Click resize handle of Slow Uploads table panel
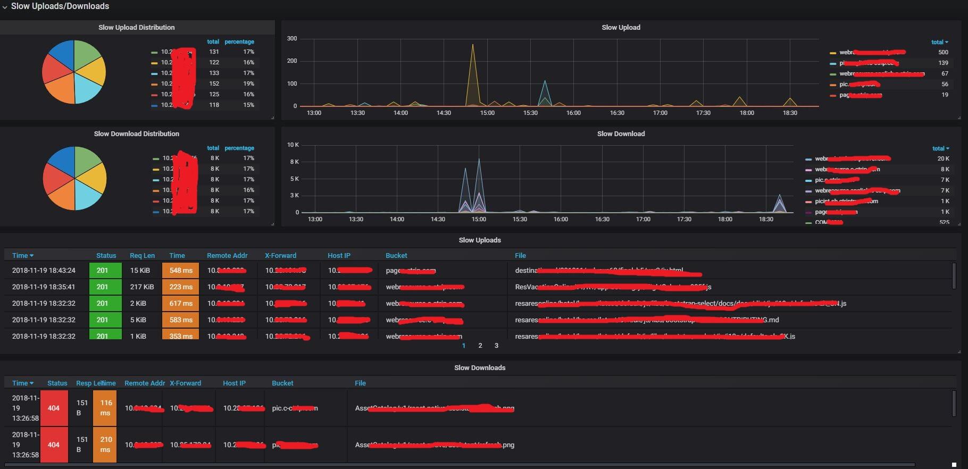 pyautogui.click(x=959, y=351)
